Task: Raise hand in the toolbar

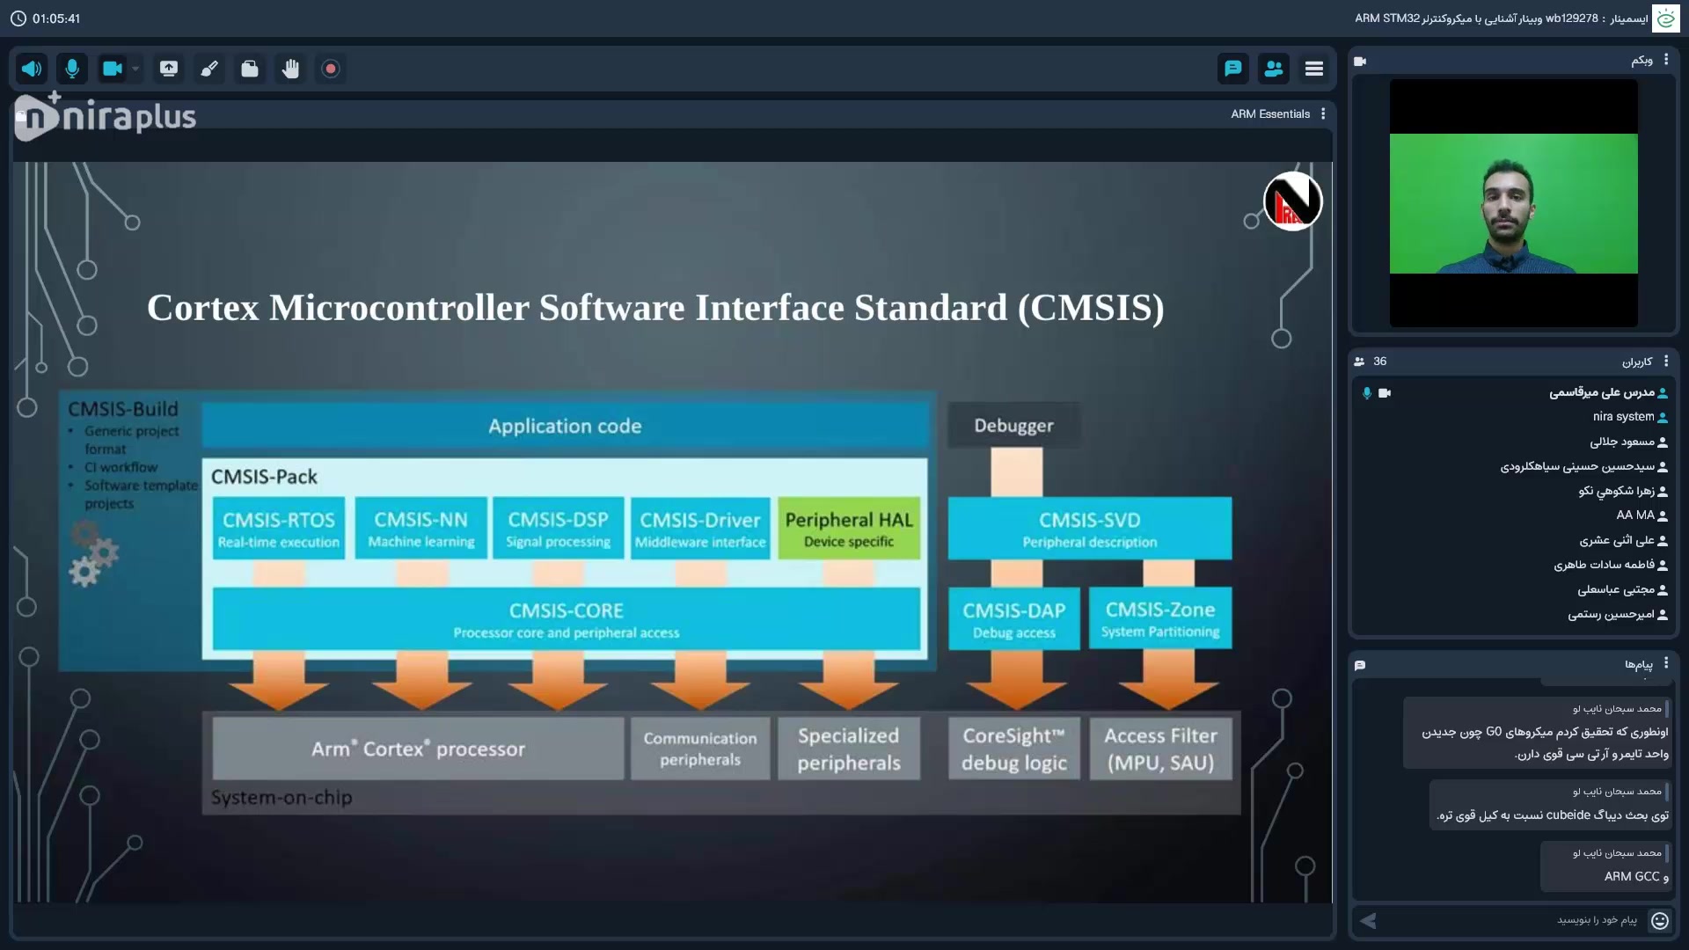Action: pyautogui.click(x=290, y=69)
